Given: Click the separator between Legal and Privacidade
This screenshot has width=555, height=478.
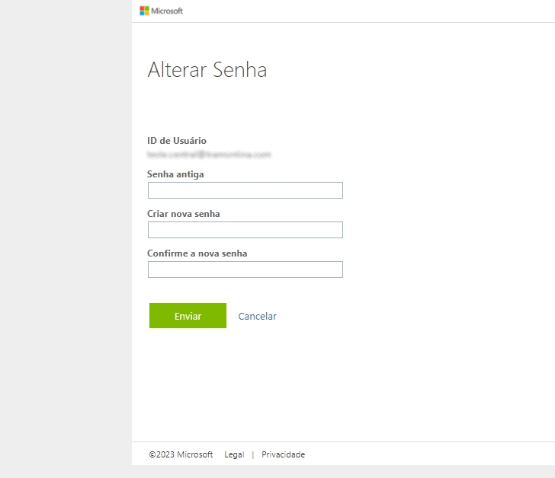Looking at the screenshot, I should pyautogui.click(x=252, y=454).
